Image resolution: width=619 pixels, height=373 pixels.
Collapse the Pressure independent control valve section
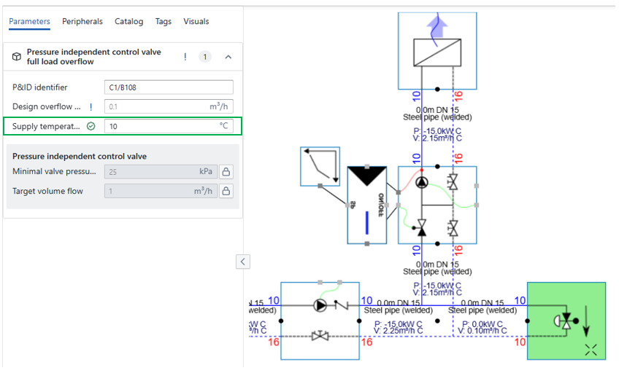point(228,57)
